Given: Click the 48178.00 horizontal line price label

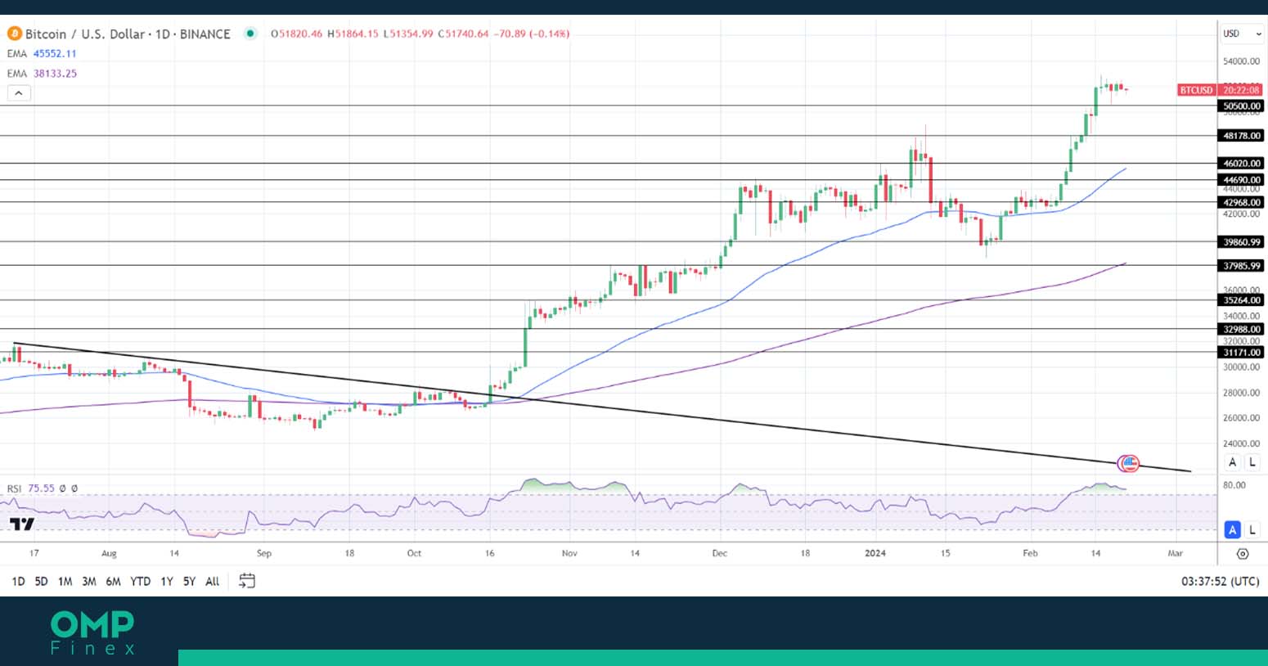Looking at the screenshot, I should point(1241,136).
